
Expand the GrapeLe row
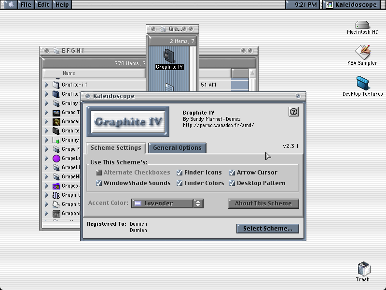[47, 159]
